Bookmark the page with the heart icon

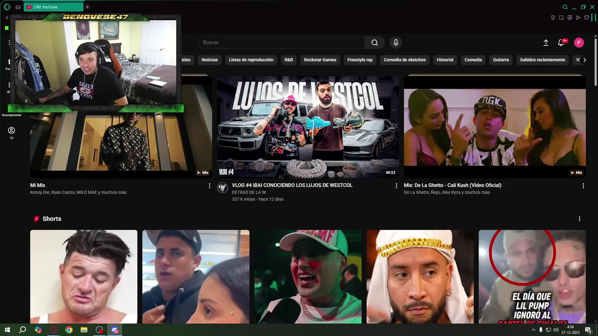(x=586, y=18)
